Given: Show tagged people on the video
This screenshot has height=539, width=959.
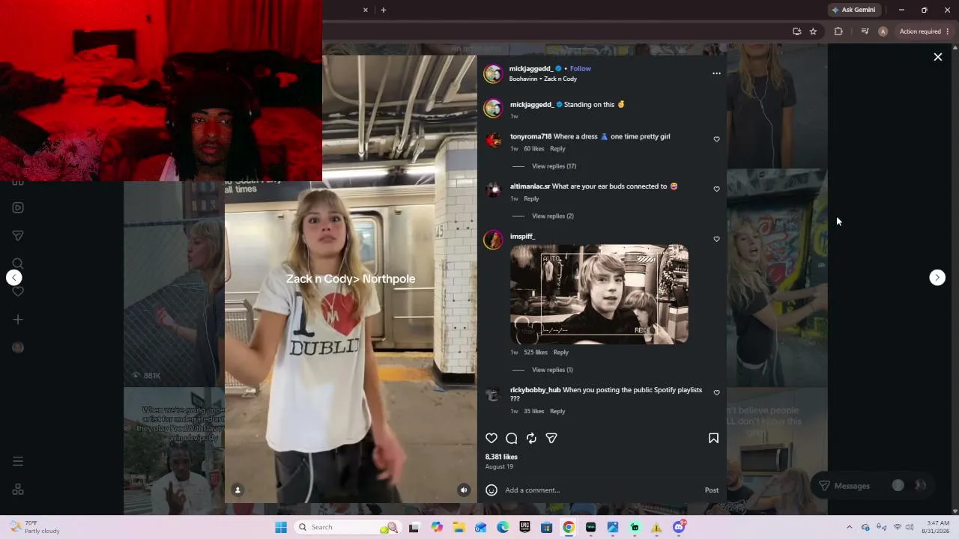Looking at the screenshot, I should [238, 490].
